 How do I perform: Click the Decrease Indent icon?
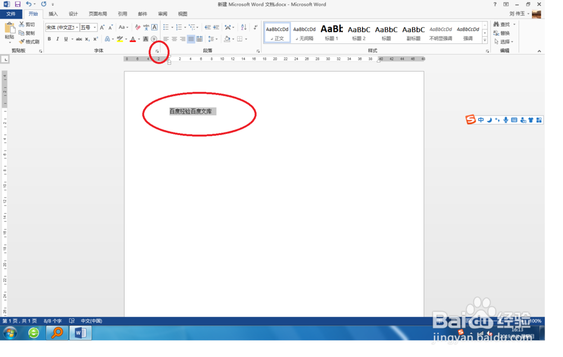tap(208, 27)
